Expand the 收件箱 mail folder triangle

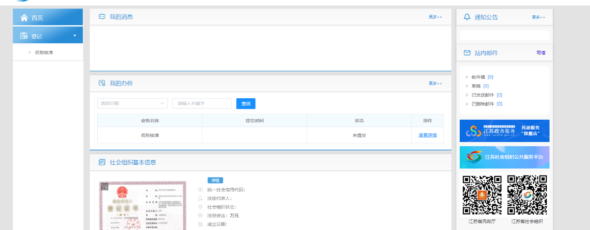point(467,77)
